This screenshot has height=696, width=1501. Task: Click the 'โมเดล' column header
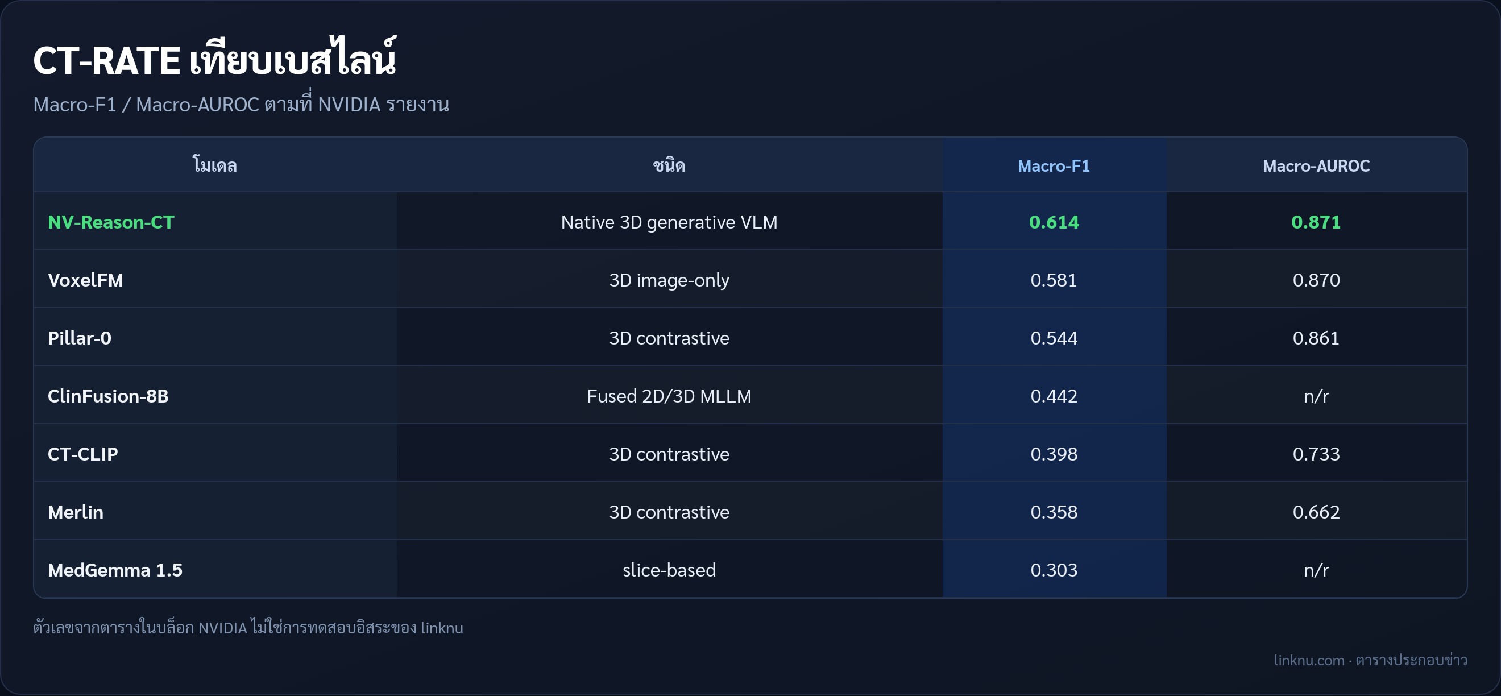point(215,165)
